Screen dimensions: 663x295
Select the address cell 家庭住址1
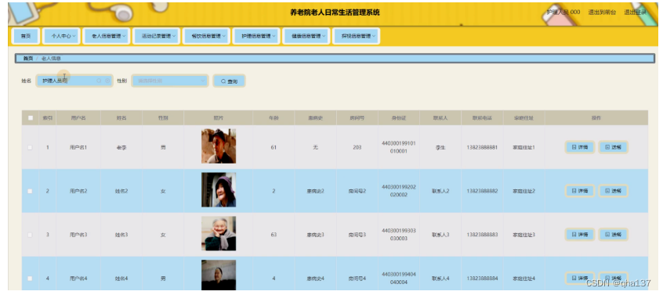524,147
